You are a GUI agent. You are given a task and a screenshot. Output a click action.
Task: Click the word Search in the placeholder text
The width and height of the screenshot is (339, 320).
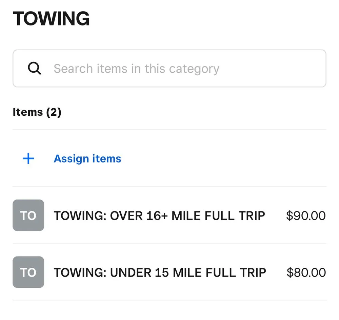(x=74, y=69)
